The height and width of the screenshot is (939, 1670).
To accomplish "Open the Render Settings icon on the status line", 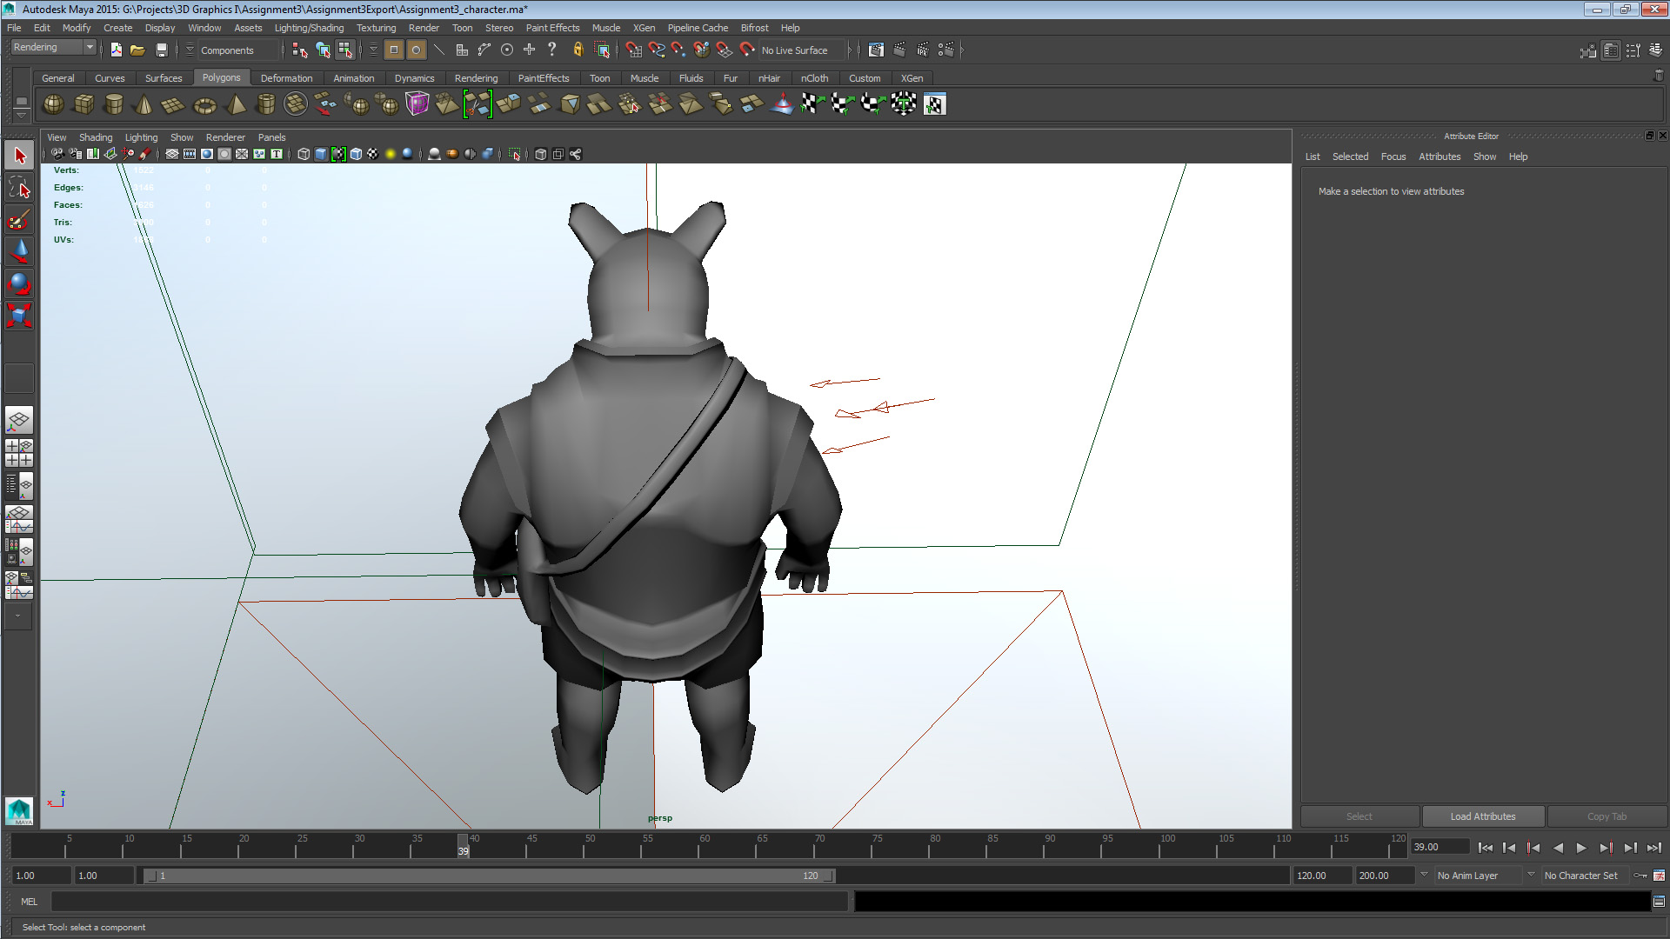I will point(947,50).
